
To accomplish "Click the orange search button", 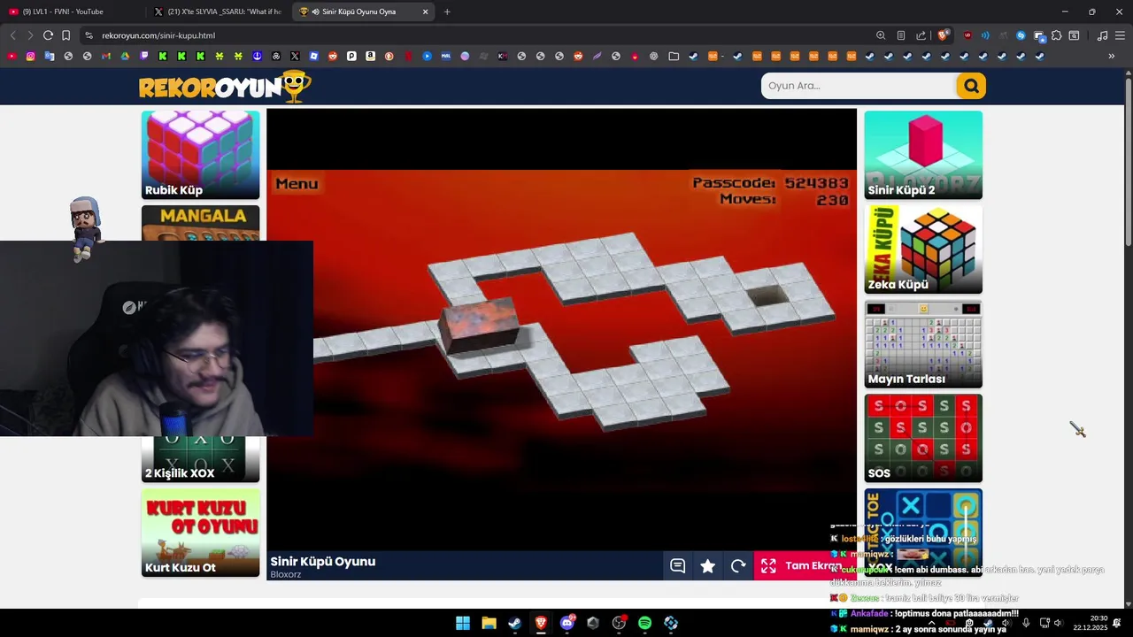I will click(971, 86).
